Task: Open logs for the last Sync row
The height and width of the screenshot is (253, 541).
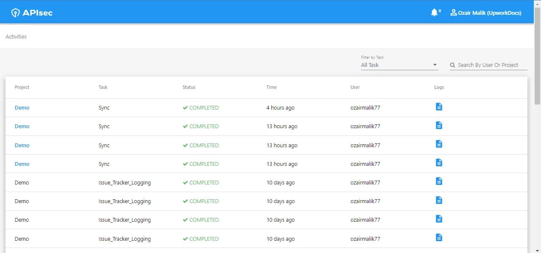Action: click(439, 162)
